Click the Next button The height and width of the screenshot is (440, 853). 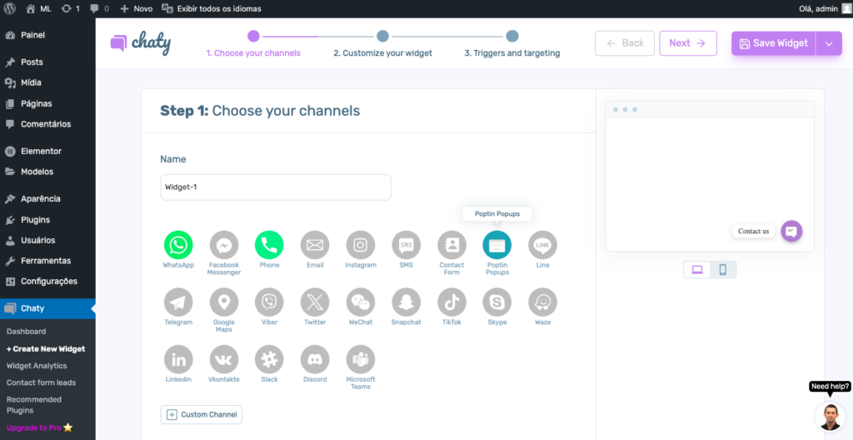tap(688, 43)
